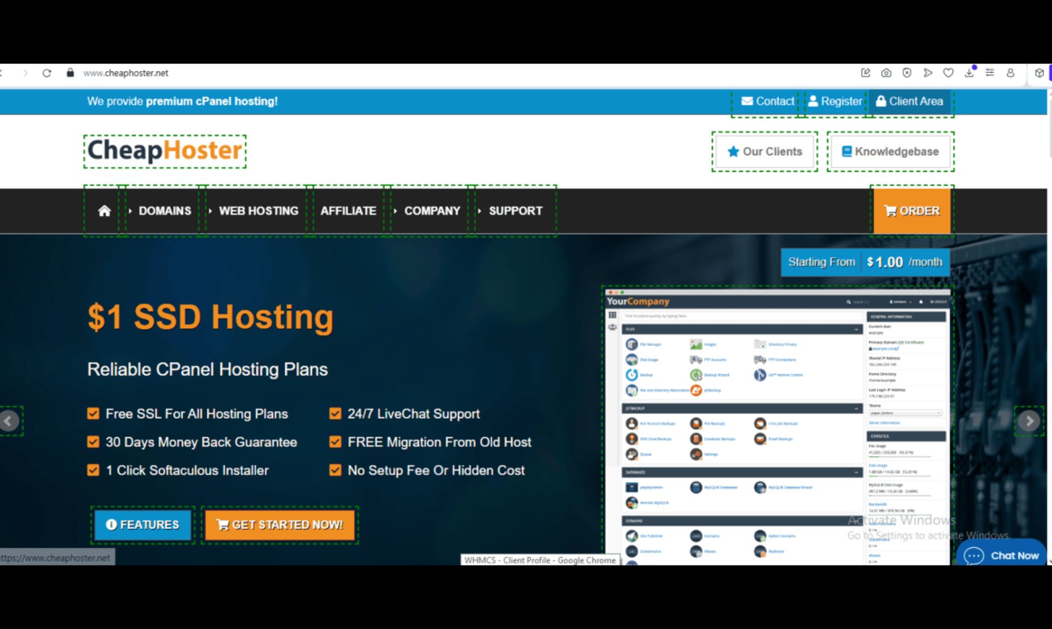The image size is (1052, 629).
Task: Click the home icon in navigation bar
Action: tap(104, 211)
